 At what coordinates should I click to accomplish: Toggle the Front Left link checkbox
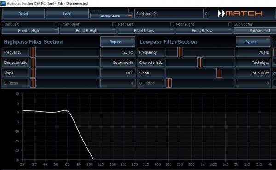tap(57, 24)
